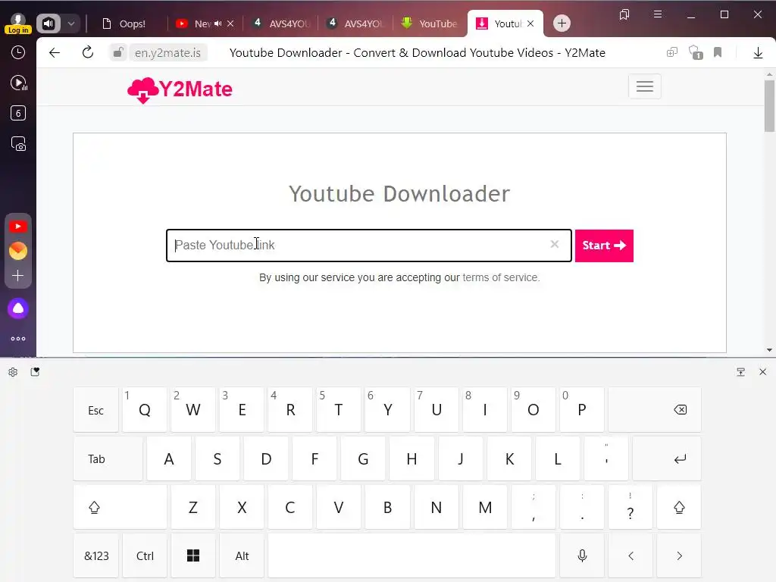Bookmark this page with the bookmark icon

click(x=718, y=52)
